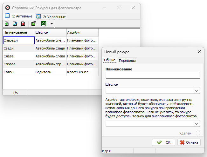Viewport: 207px width, 157px height.
Task: Sort by the Атрибут column header
Action: click(82, 32)
